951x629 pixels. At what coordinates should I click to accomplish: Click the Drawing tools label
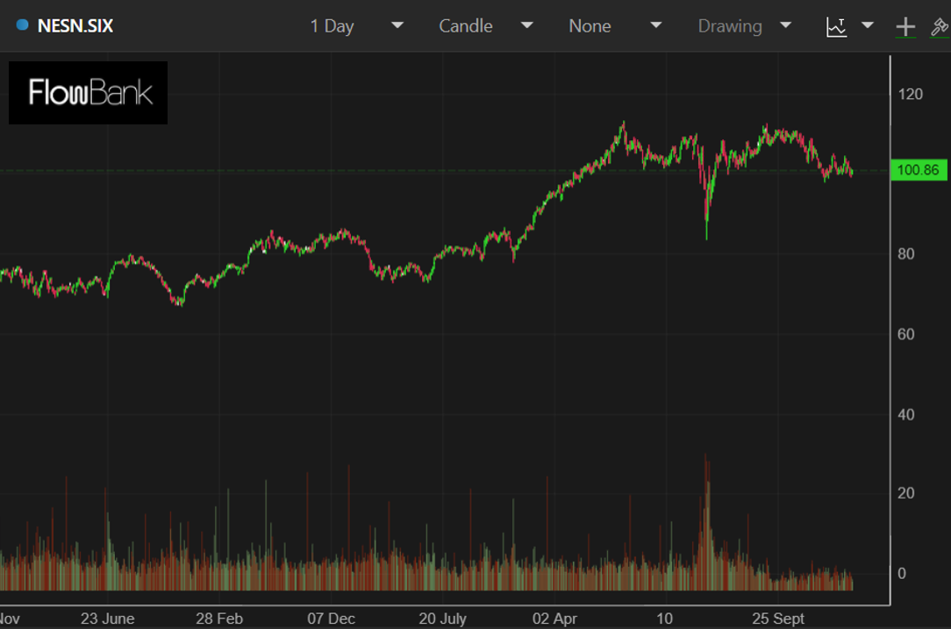coord(730,26)
